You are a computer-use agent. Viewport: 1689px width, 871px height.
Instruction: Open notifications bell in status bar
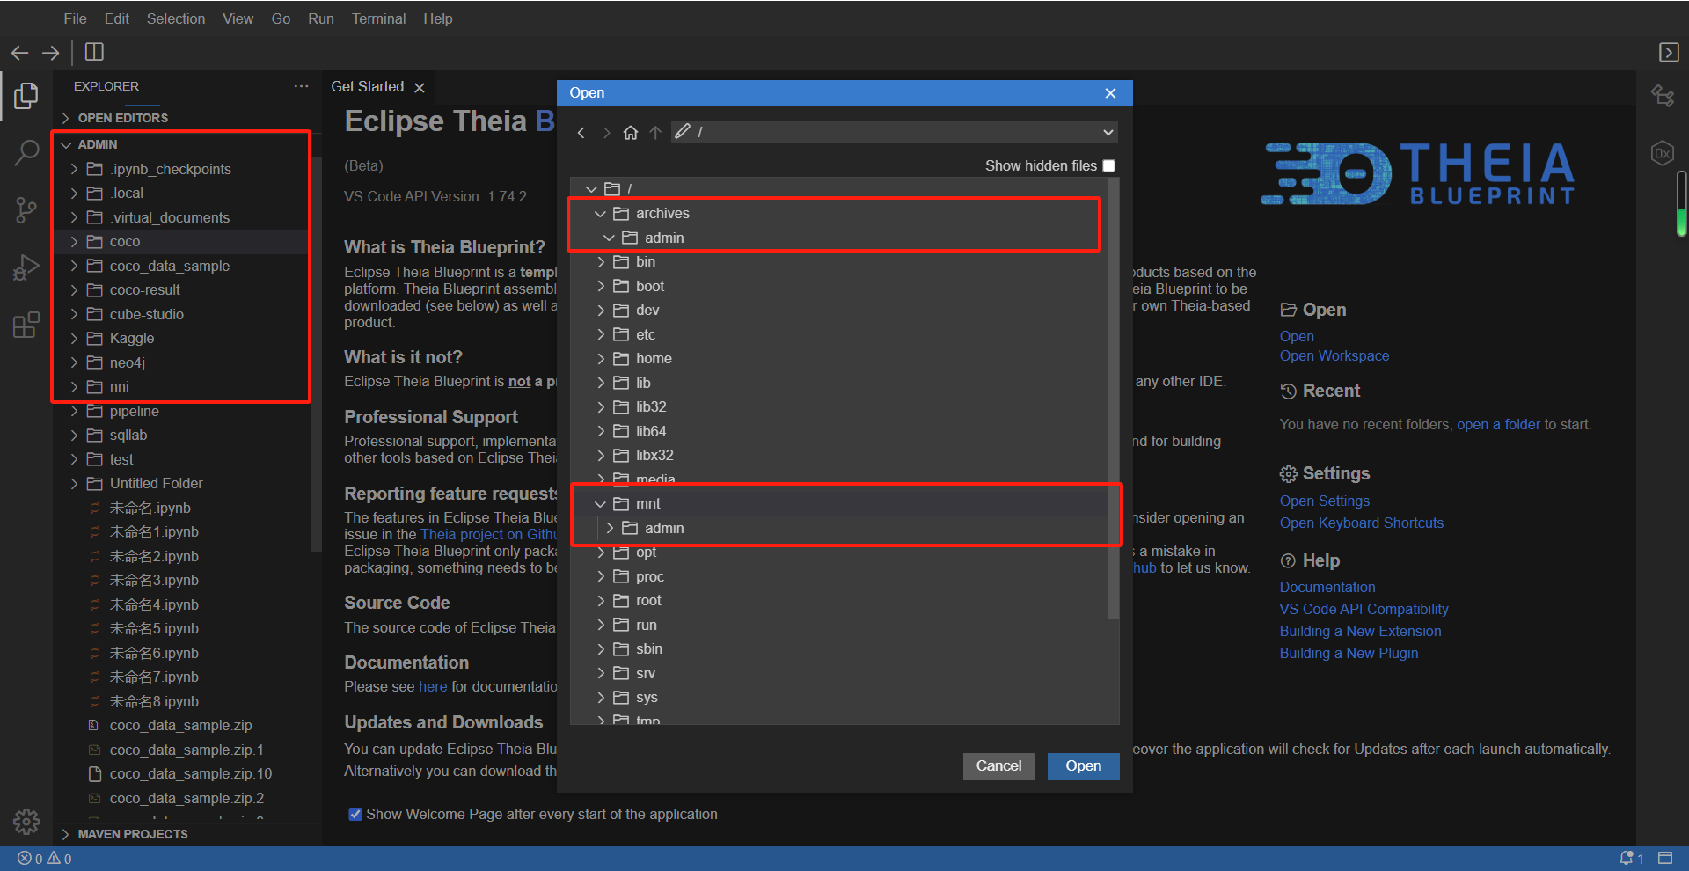[1632, 859]
